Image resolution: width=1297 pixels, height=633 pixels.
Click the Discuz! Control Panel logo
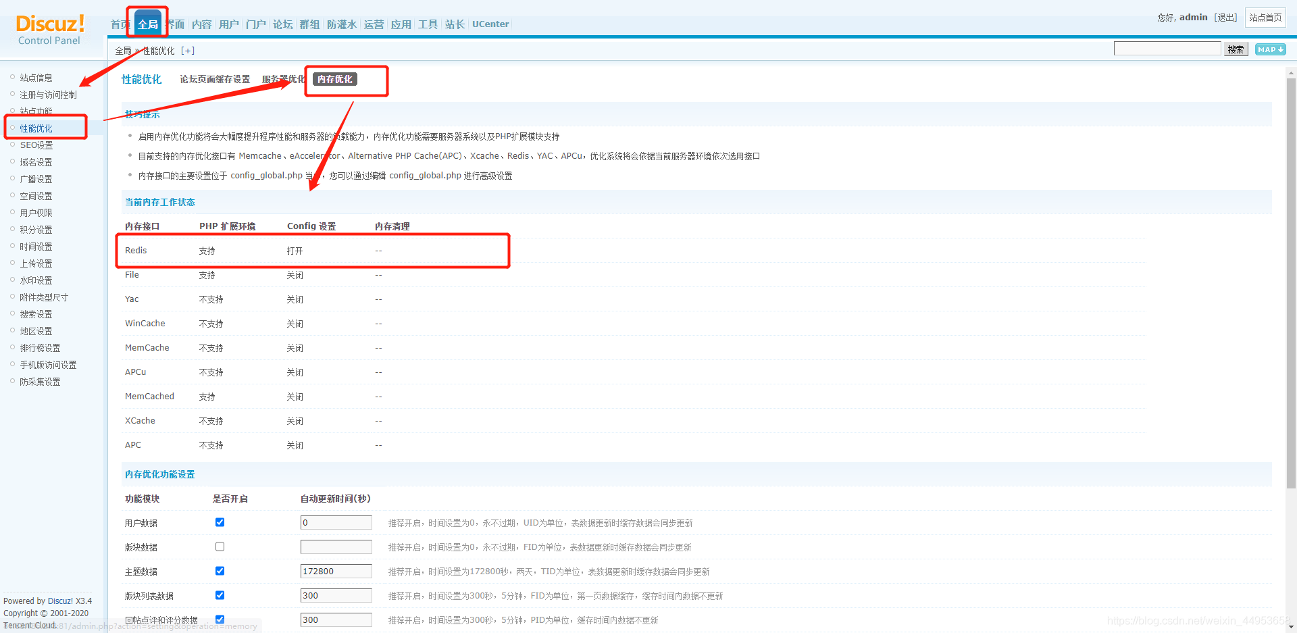pyautogui.click(x=50, y=30)
